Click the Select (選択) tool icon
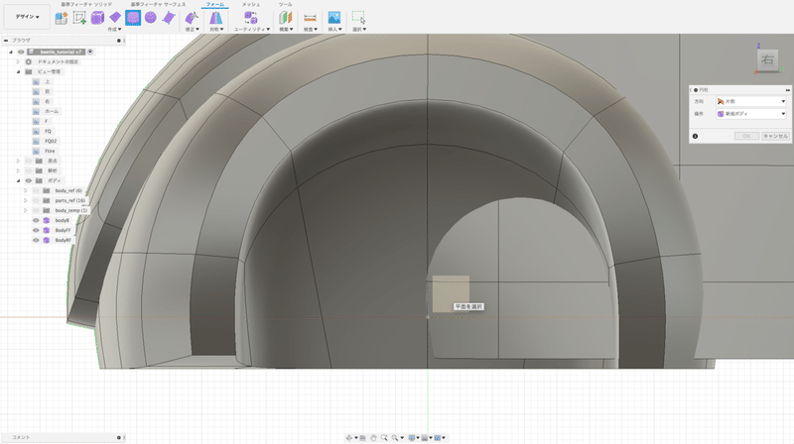Viewport: 794px width, 444px height. tap(358, 18)
